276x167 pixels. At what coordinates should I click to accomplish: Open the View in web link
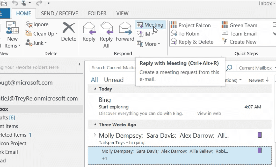tap(209, 113)
